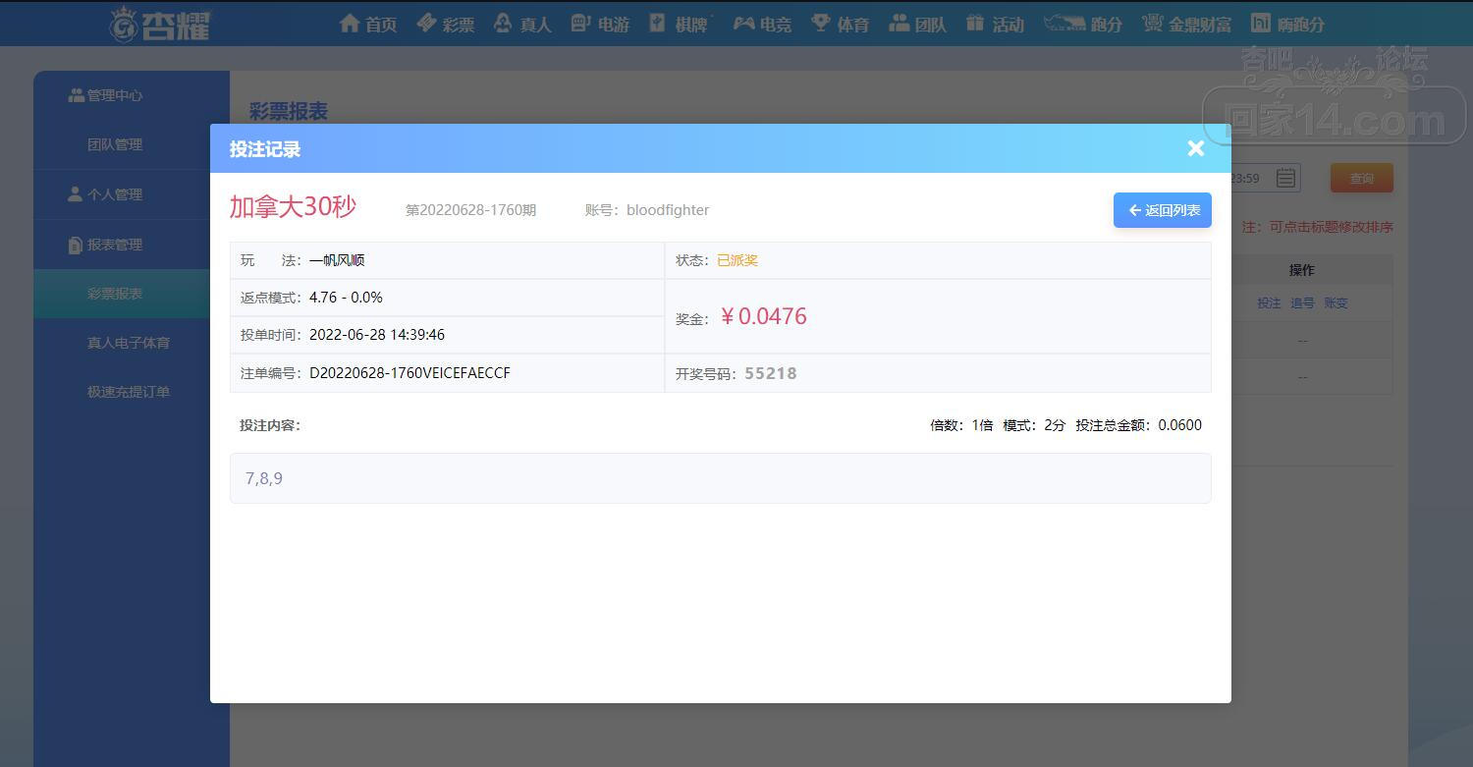Click the 投注 link in the table
Screen dimensions: 1473x767
(1269, 303)
